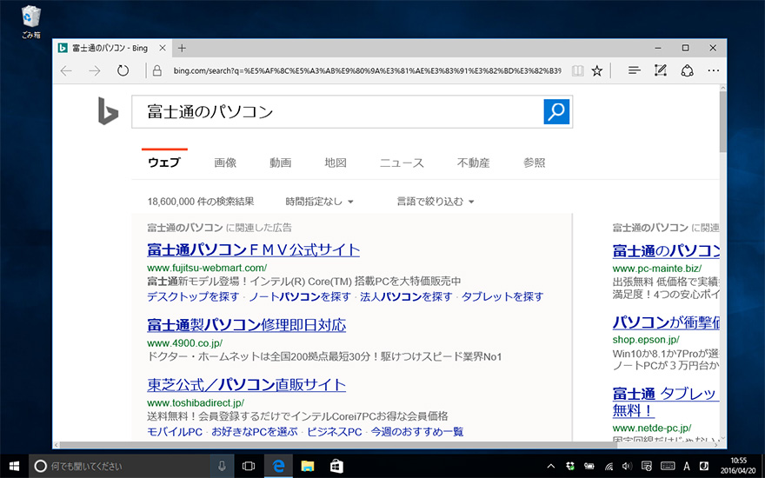This screenshot has width=765, height=478.
Task: Open Edge reading view icon
Action: (x=578, y=71)
